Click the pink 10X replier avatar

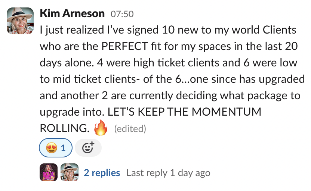point(49,172)
